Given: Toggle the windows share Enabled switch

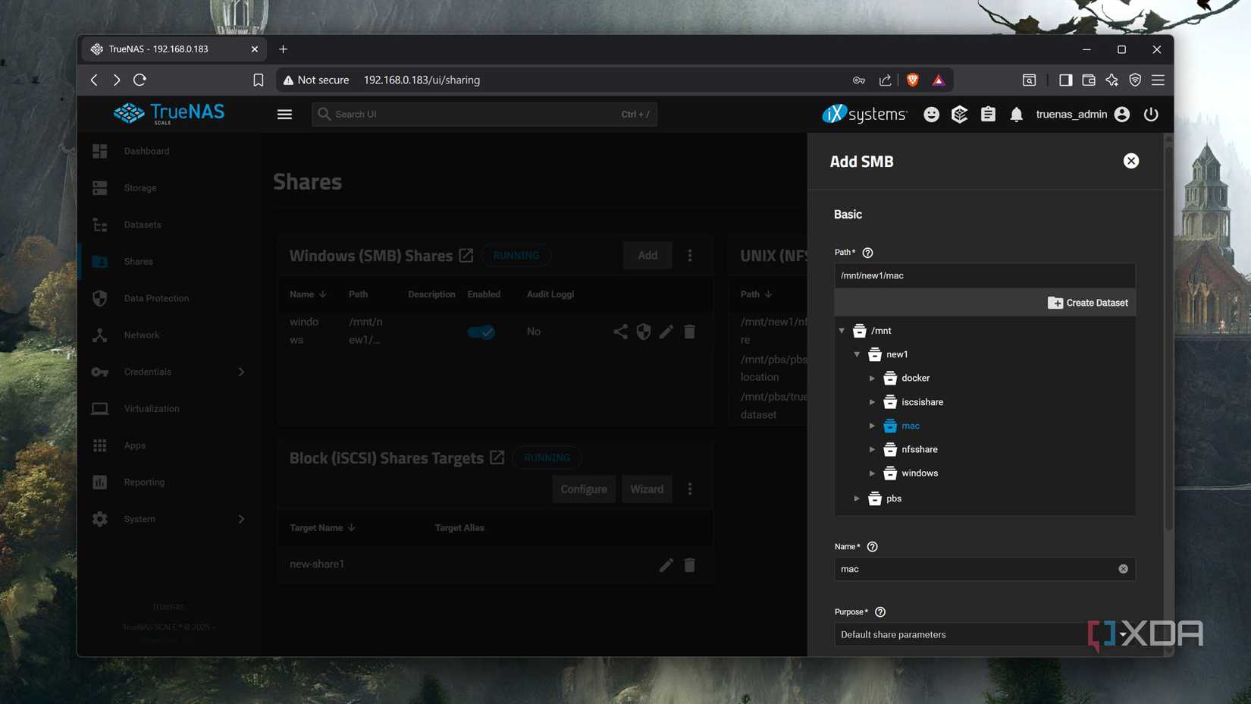Looking at the screenshot, I should (481, 332).
